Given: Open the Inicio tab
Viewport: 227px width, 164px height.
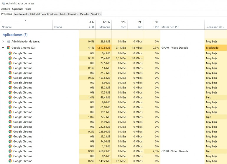Looking at the screenshot, I should (x=63, y=14).
